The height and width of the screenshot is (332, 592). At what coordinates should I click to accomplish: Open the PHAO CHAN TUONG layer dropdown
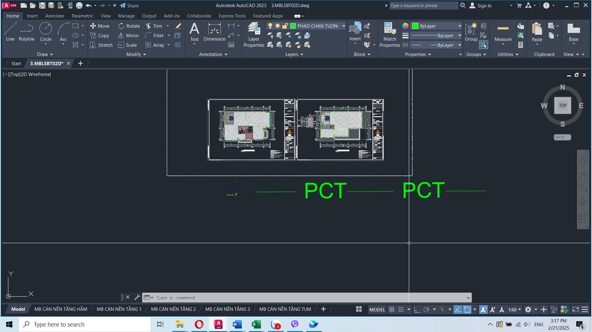coord(320,26)
